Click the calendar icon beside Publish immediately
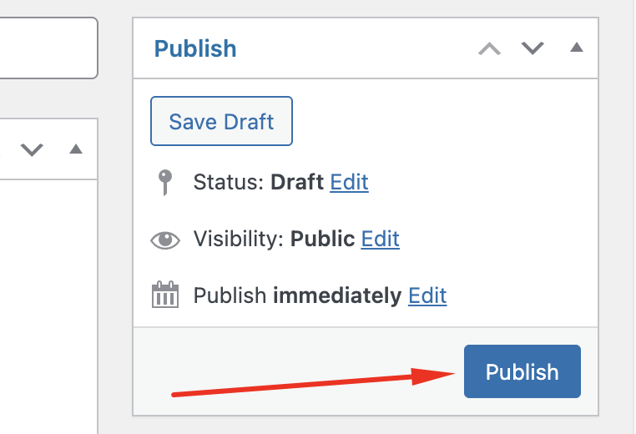Screen dimensions: 636x434 [164, 295]
